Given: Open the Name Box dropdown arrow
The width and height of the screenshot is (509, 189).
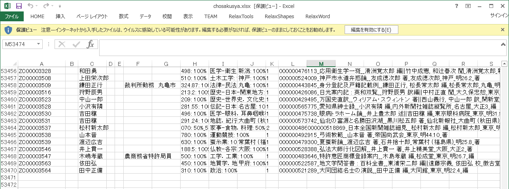Looking at the screenshot, I should point(39,44).
